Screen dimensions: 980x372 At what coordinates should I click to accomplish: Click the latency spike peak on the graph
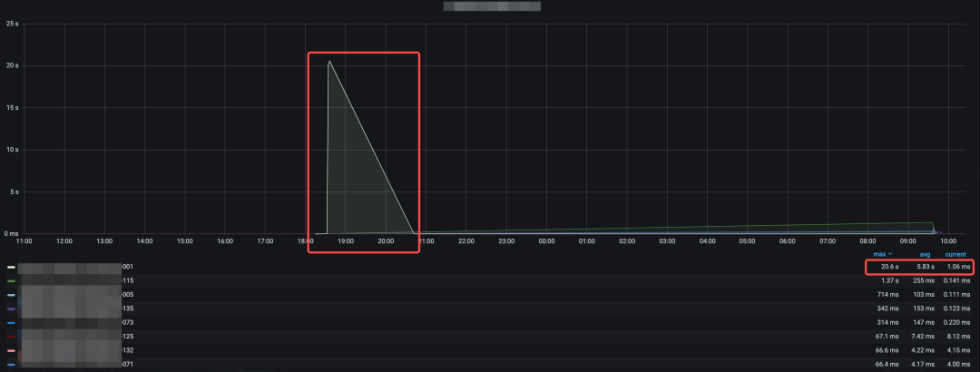click(329, 62)
